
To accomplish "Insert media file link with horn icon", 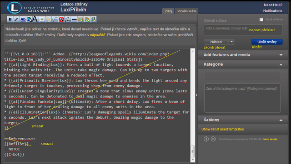I will [x=49, y=19].
